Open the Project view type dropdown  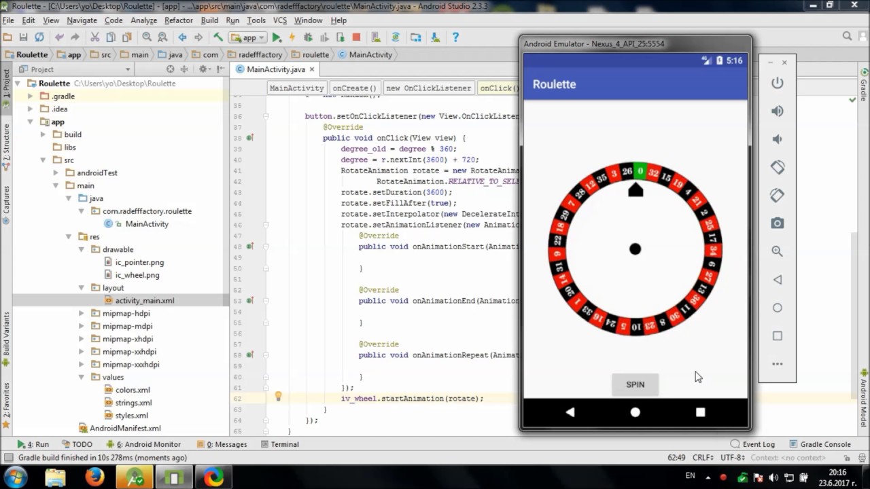[x=75, y=69]
